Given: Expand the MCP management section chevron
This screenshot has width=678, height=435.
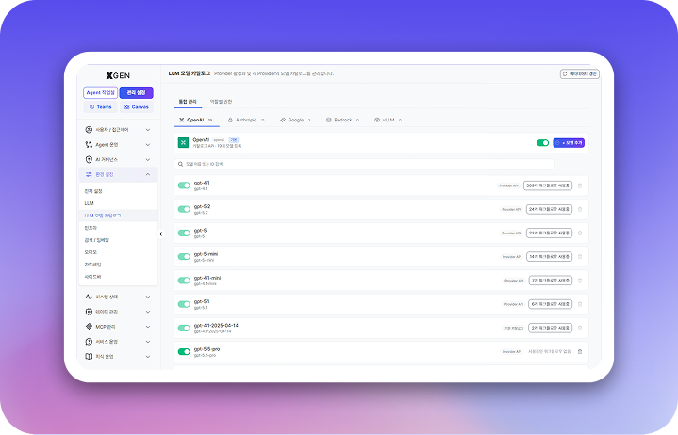Looking at the screenshot, I should click(x=148, y=327).
